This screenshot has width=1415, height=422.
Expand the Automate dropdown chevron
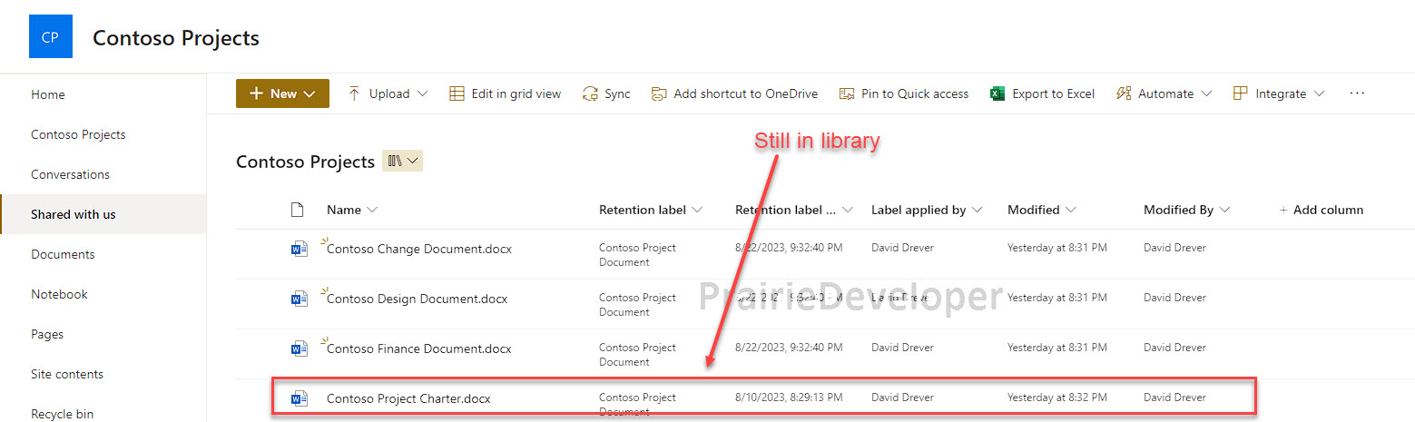tap(1206, 93)
